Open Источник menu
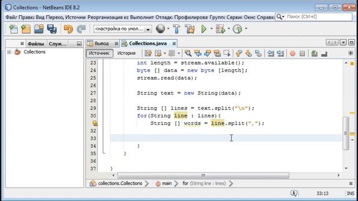The width and height of the screenshot is (358, 201). pos(76,17)
